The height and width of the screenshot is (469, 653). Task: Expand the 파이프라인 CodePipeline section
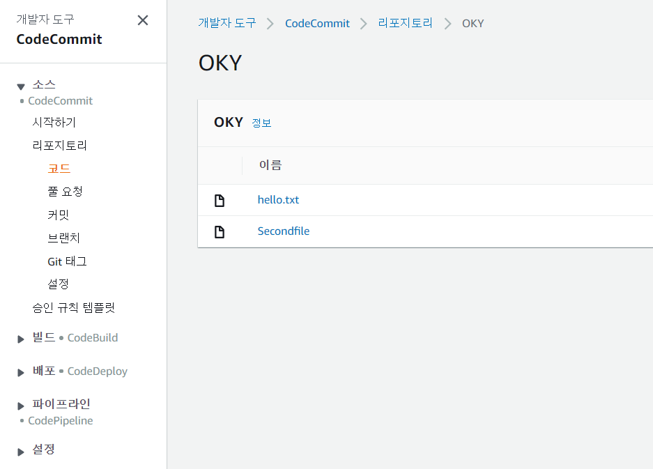20,406
